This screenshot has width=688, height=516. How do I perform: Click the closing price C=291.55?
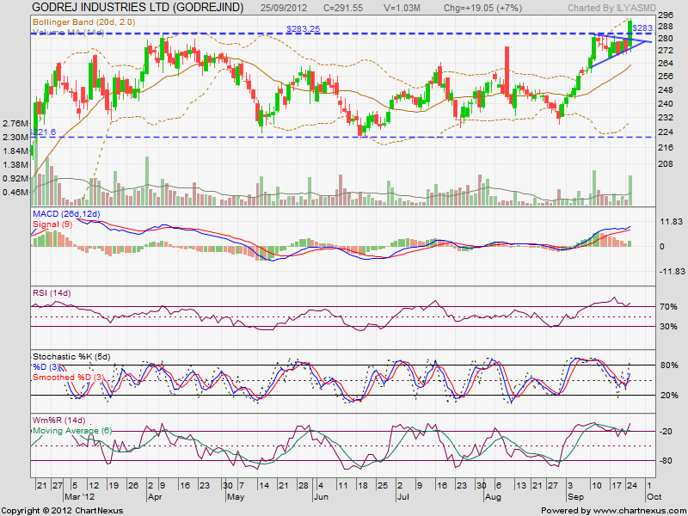click(x=343, y=8)
